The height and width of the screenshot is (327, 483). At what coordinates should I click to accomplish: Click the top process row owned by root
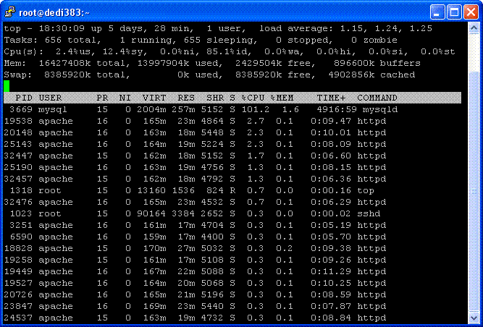point(196,190)
